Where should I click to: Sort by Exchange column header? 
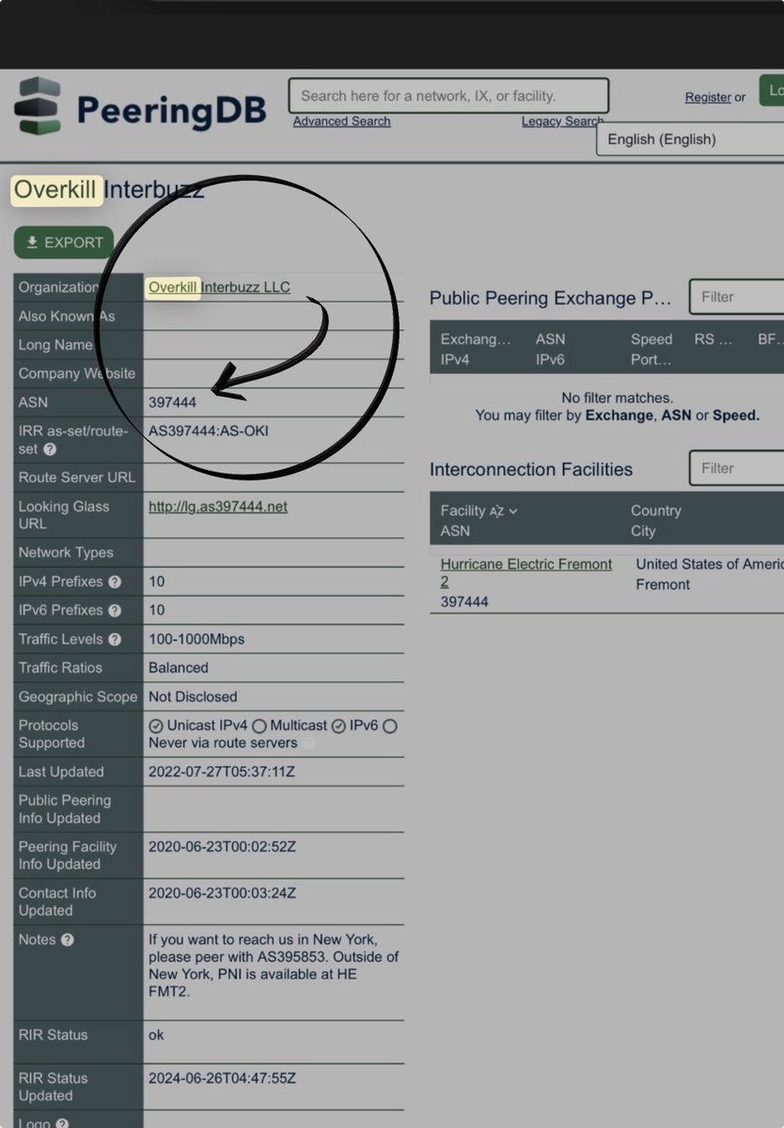[476, 339]
